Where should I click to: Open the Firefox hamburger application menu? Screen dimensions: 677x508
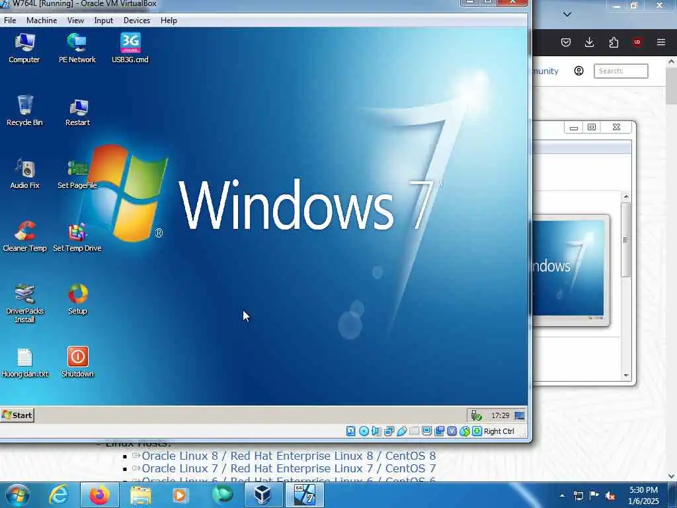coord(661,42)
